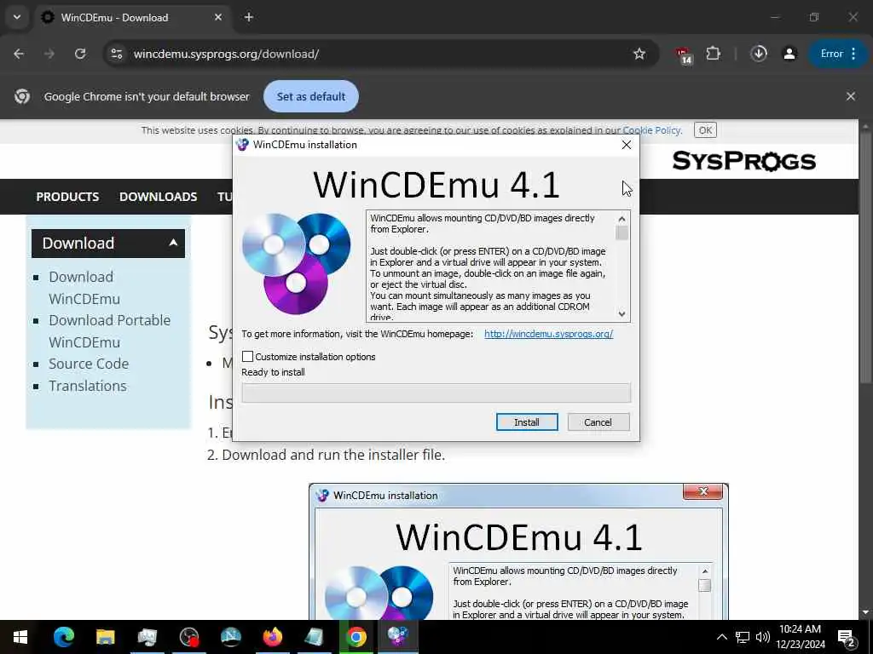
Task: Open the network status tray icon
Action: [x=743, y=637]
